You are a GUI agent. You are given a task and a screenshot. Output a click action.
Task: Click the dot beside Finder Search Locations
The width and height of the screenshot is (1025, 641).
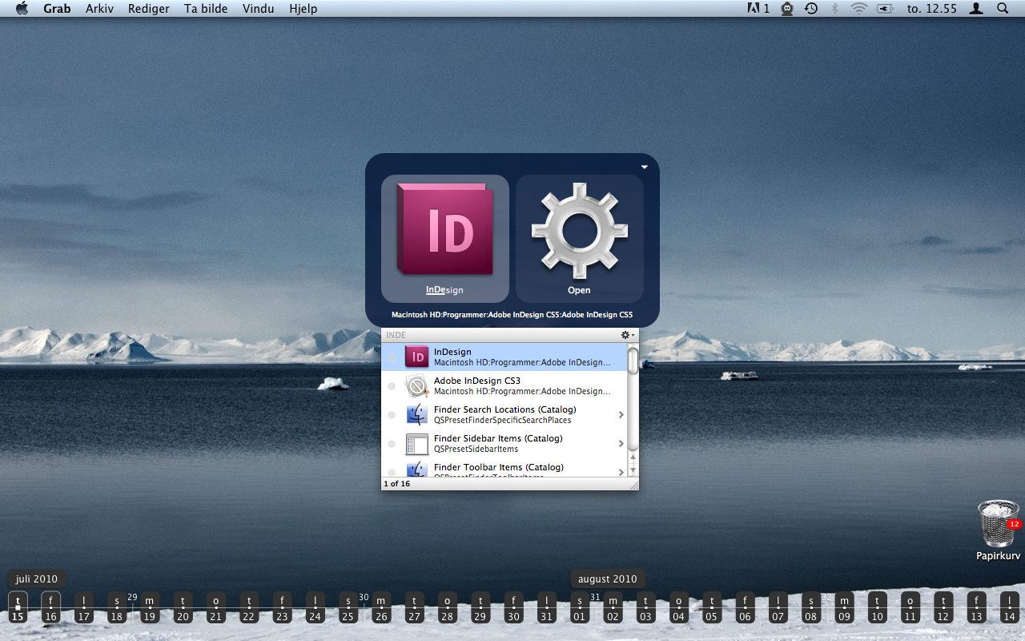pos(392,415)
